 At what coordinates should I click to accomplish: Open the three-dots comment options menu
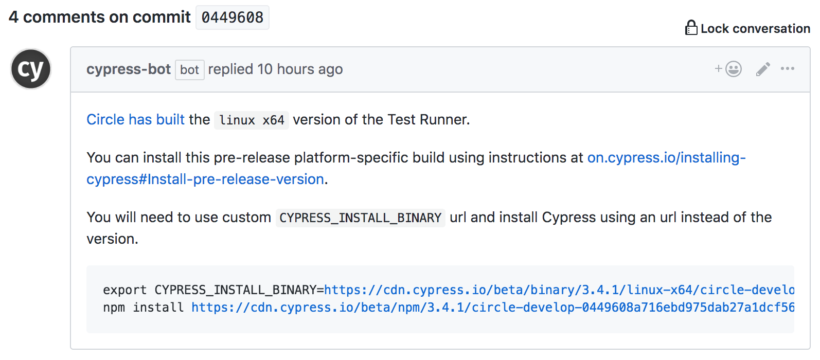click(x=788, y=68)
